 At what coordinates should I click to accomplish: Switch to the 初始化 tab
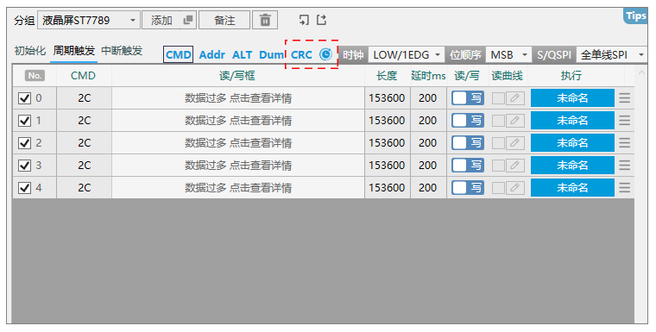click(x=29, y=51)
